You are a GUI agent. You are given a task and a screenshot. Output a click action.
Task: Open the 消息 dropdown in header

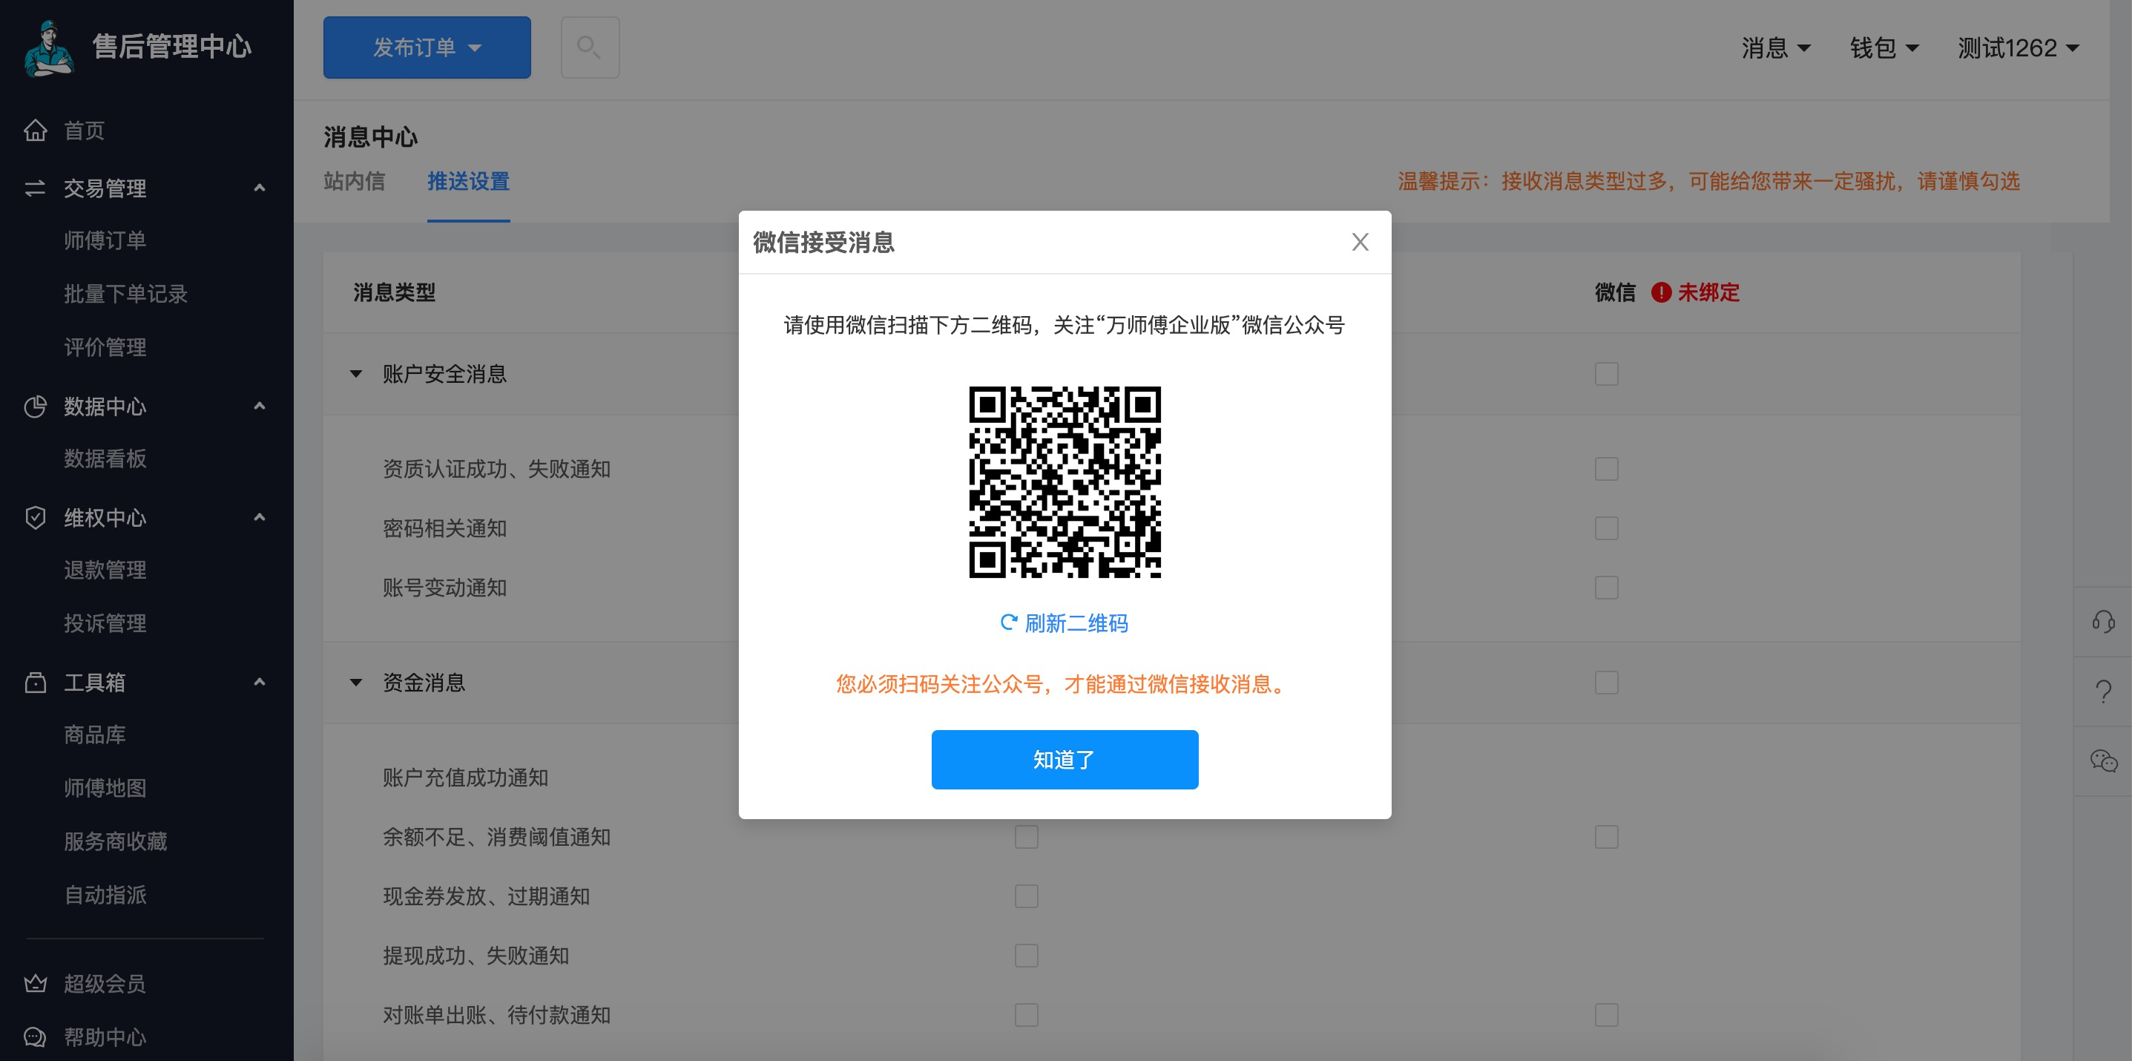coord(1776,48)
